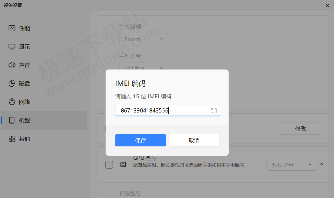Select the 磁盘 disk pie icon
Viewport: 334px width, 198px height.
click(x=11, y=83)
